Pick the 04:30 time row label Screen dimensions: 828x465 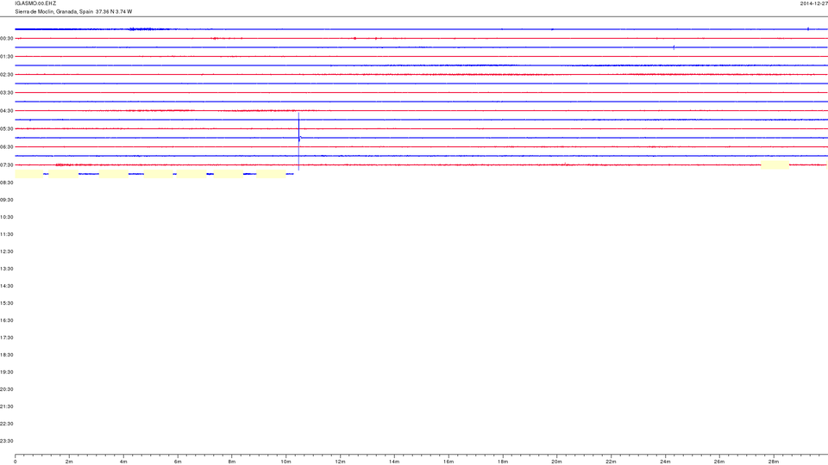point(6,111)
